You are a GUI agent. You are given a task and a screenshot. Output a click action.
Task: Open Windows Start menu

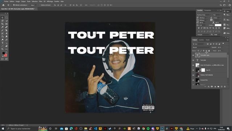pyautogui.click(x=3, y=128)
